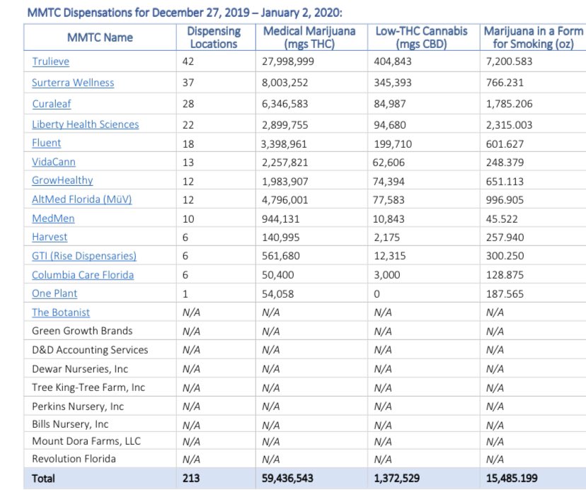Select Bills Nursery, Inc row name
Screen dimensions: 586x490
70,424
